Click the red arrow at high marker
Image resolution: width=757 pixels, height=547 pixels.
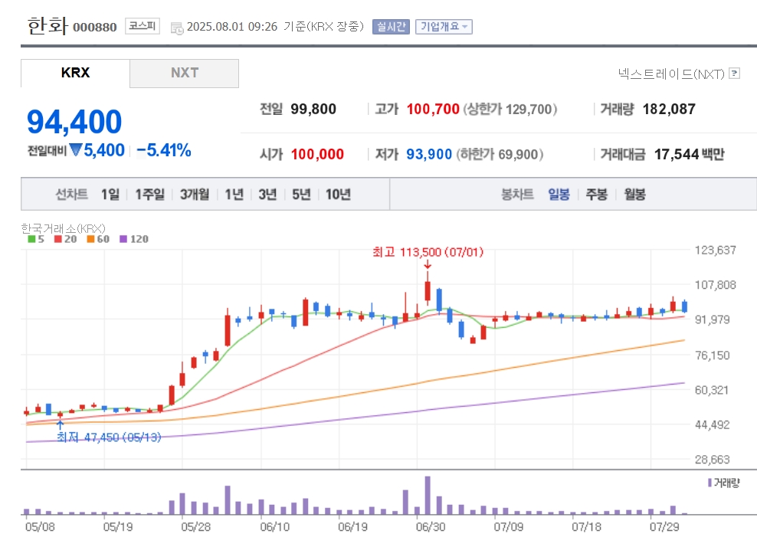pyautogui.click(x=428, y=264)
